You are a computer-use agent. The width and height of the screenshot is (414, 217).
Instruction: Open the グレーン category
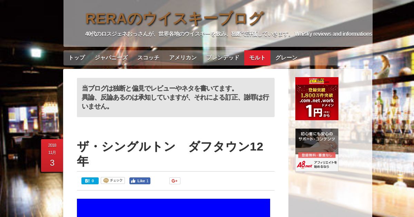[286, 58]
